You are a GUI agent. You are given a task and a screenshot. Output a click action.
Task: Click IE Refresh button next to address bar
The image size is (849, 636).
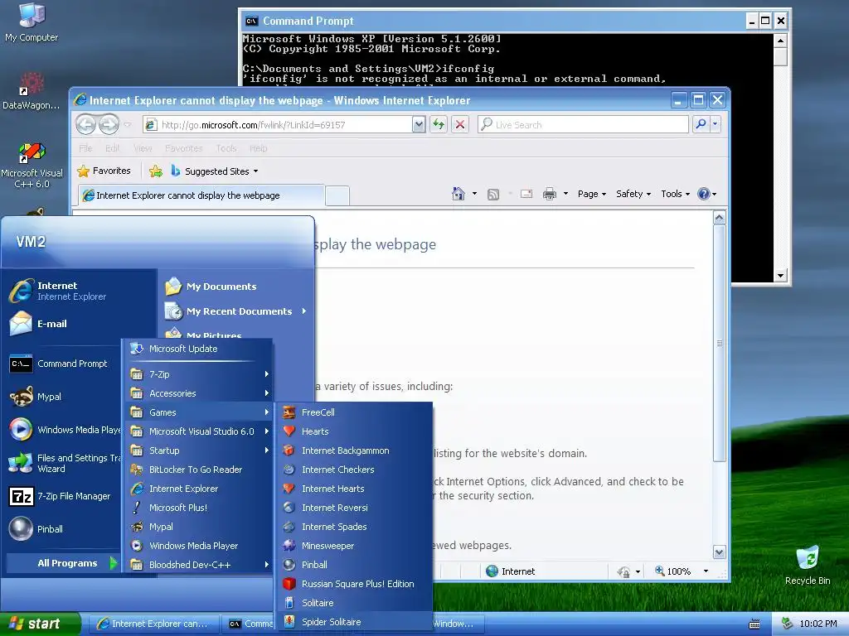click(439, 124)
